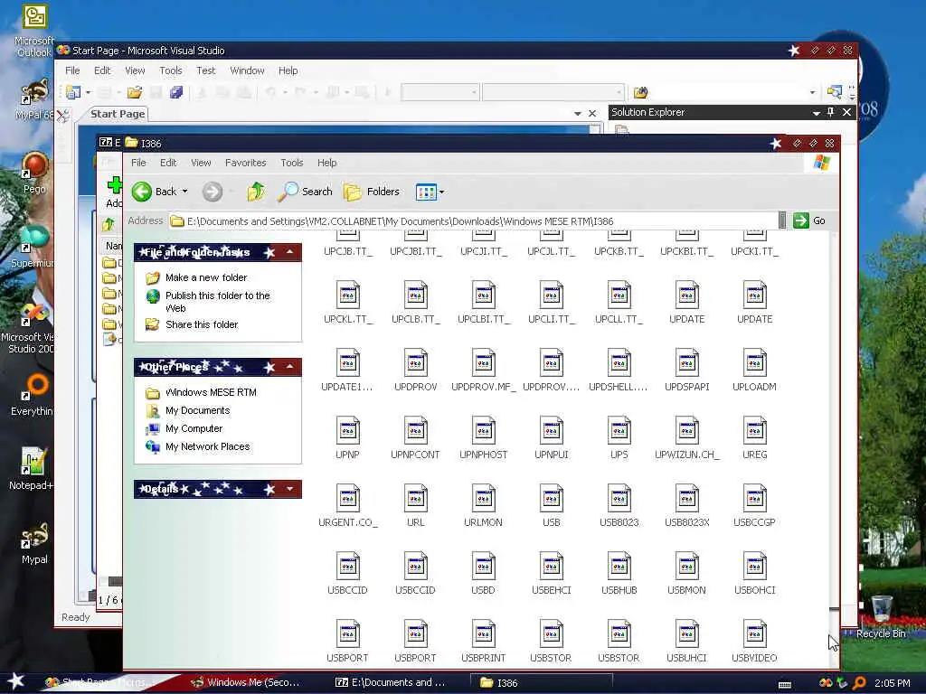
Task: Expand the Details panel
Action: pyautogui.click(x=290, y=489)
